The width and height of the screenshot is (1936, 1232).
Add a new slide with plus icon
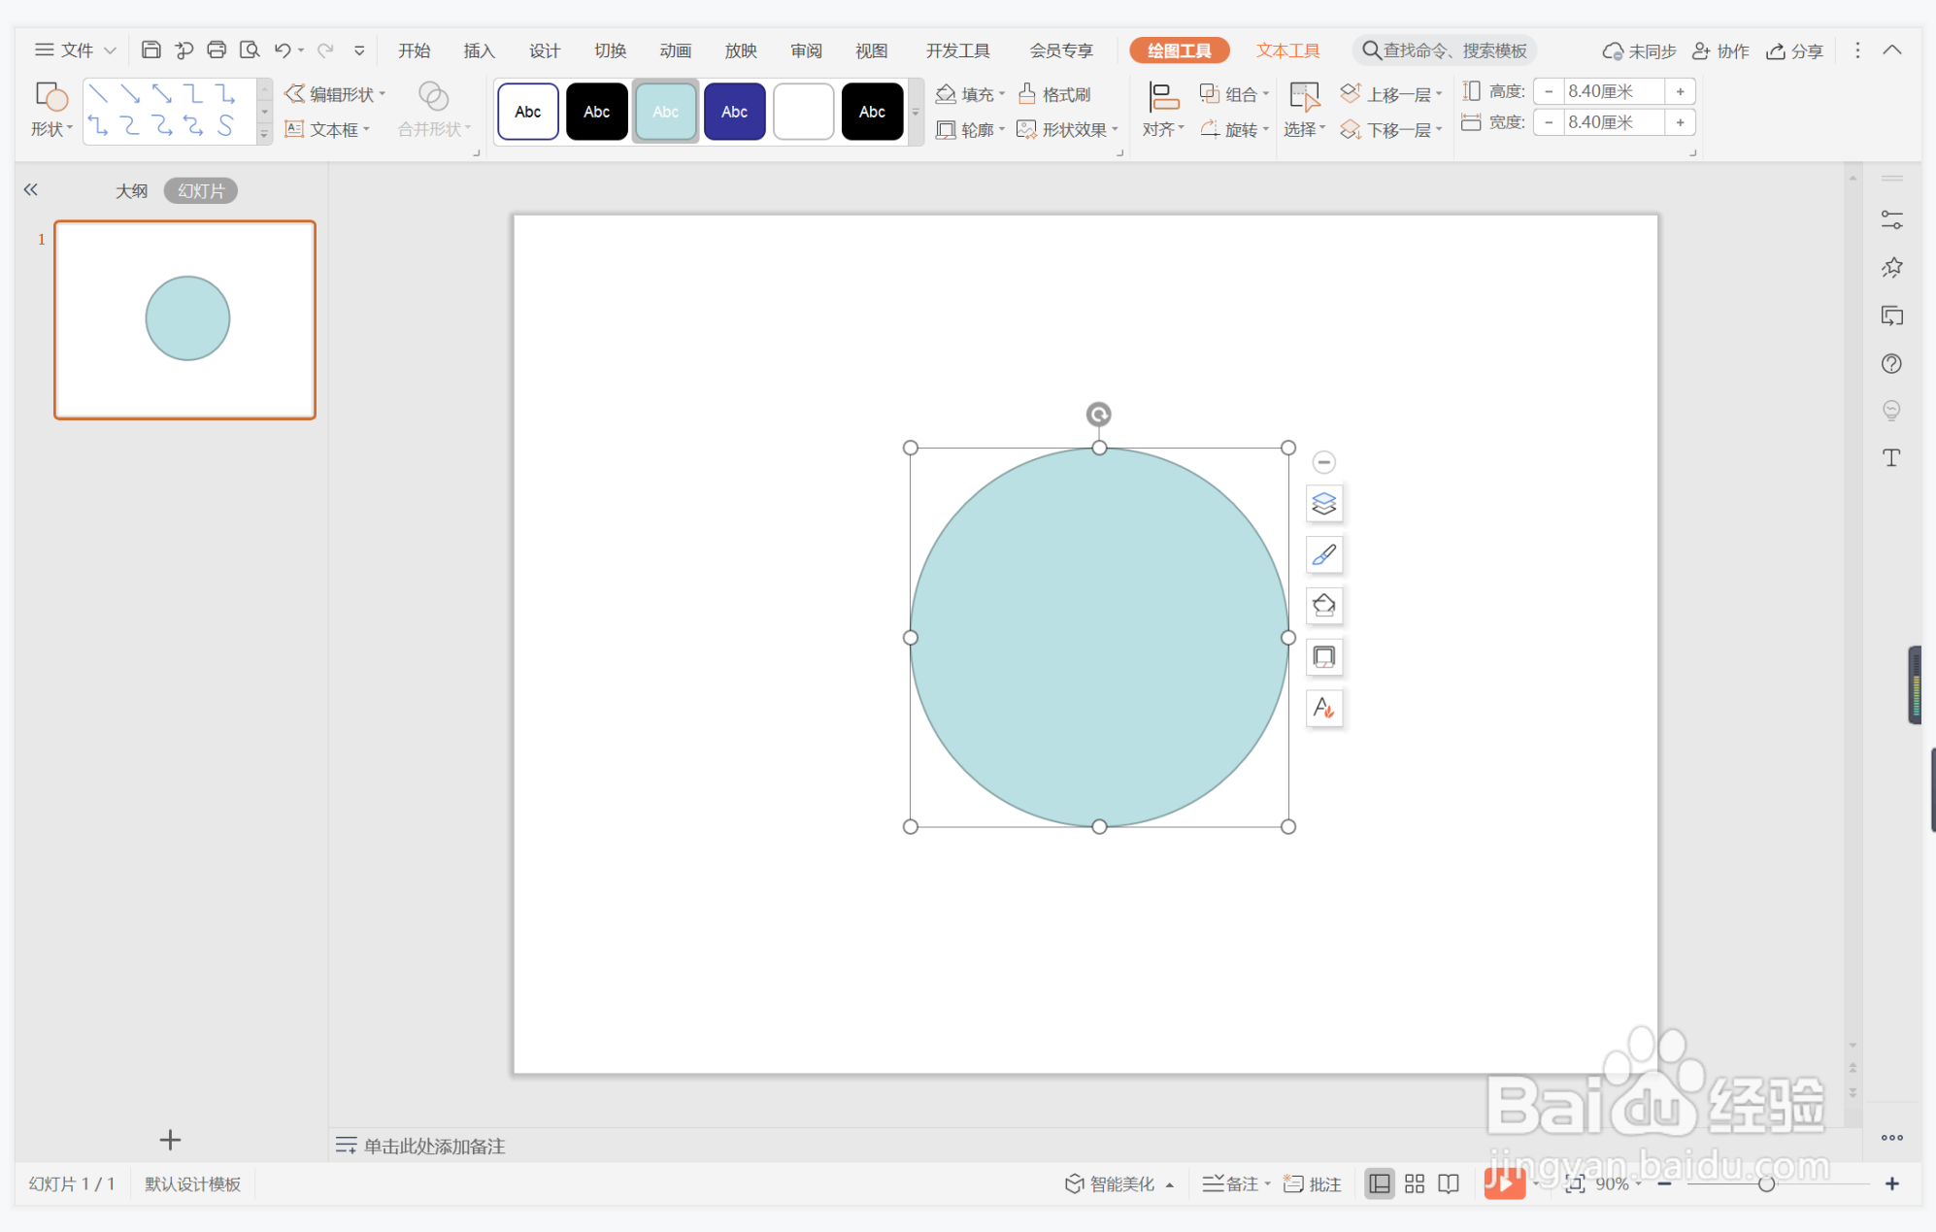click(170, 1140)
